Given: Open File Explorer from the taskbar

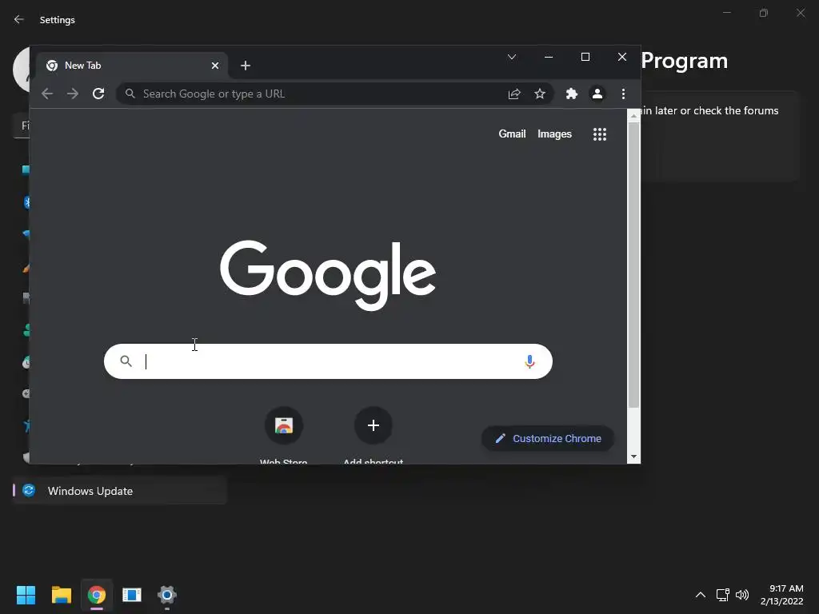Looking at the screenshot, I should pos(62,595).
